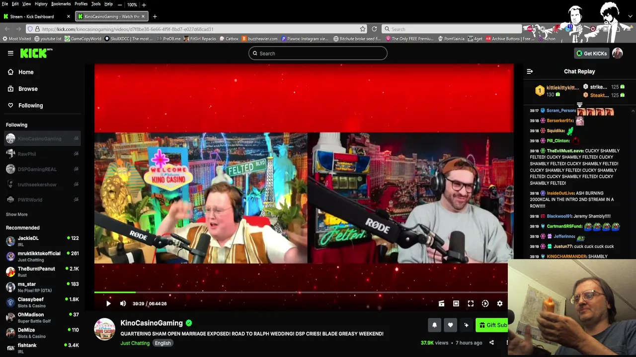Click chat username TheEvilMustLeave
Image resolution: width=636 pixels, height=357 pixels.
pyautogui.click(x=565, y=151)
